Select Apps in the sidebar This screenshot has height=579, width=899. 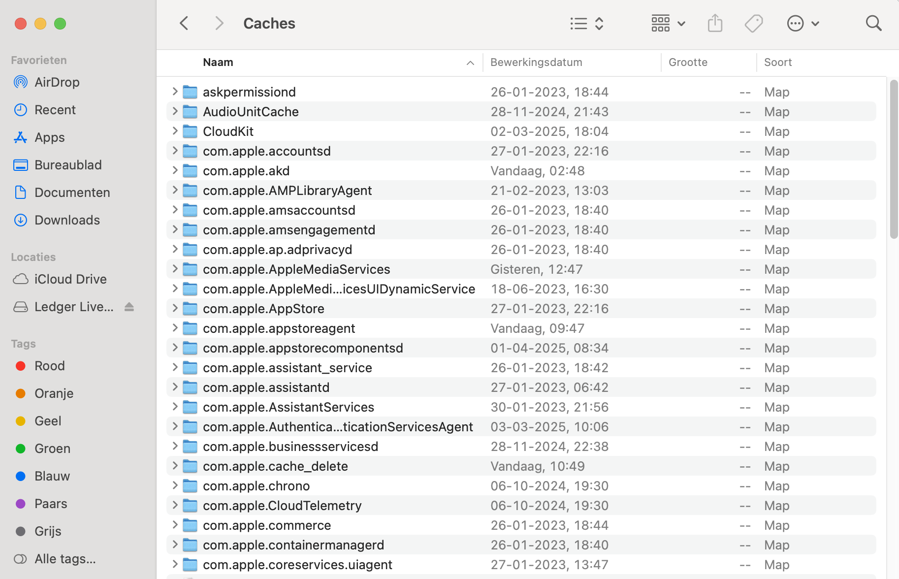49,137
